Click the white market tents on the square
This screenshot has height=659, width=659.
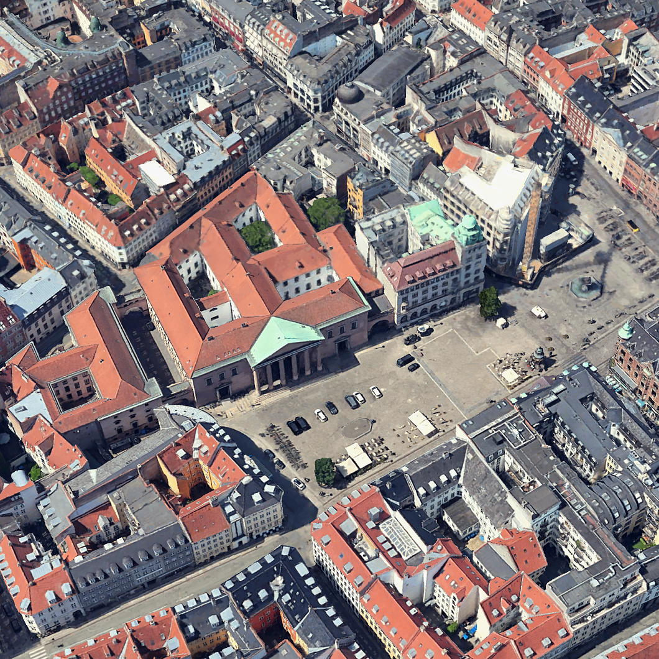[x=354, y=460]
